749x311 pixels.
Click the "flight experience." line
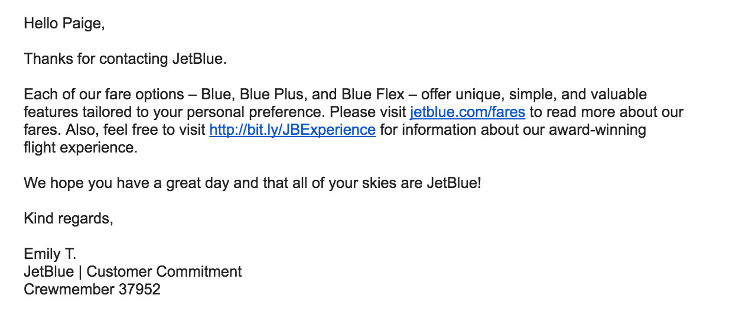tap(80, 147)
